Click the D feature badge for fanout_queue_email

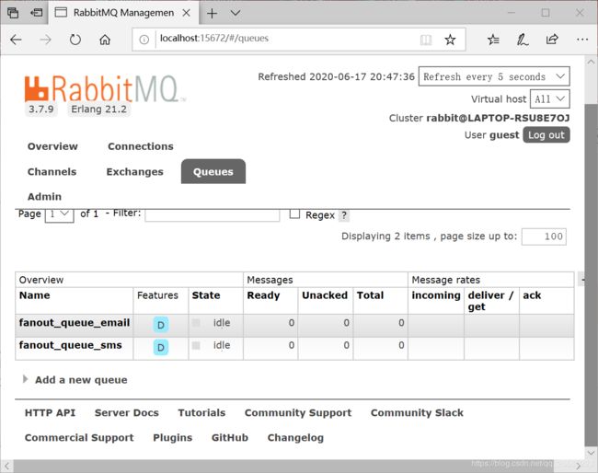coord(161,325)
